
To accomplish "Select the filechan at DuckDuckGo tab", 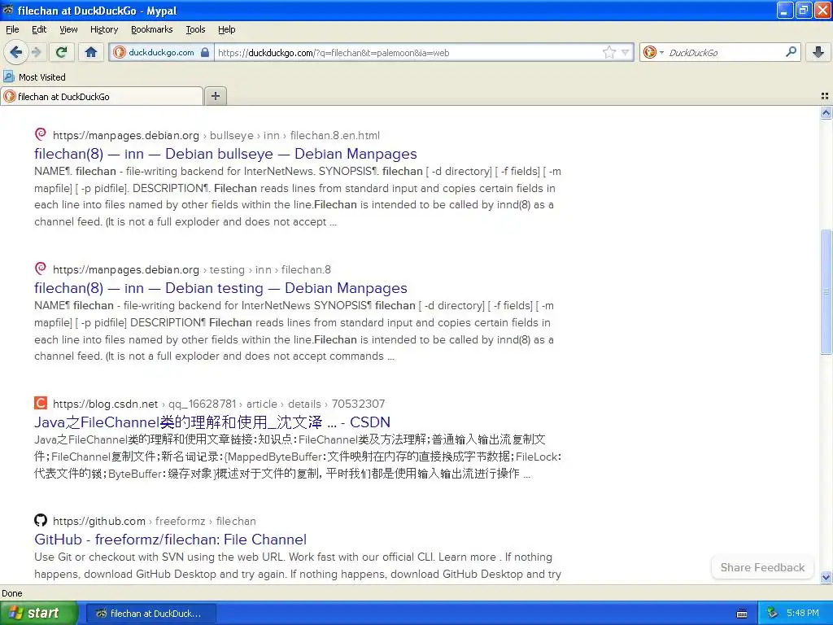I will [x=102, y=96].
